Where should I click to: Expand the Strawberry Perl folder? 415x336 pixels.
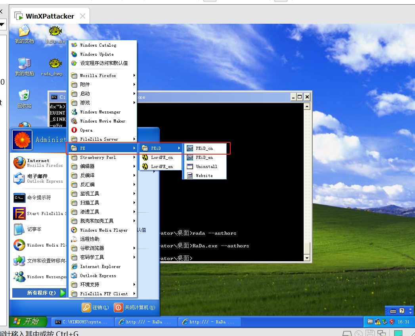pyautogui.click(x=103, y=157)
